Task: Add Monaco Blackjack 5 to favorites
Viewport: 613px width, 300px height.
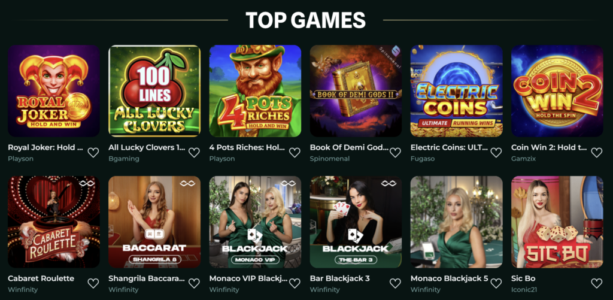Action: pos(496,283)
